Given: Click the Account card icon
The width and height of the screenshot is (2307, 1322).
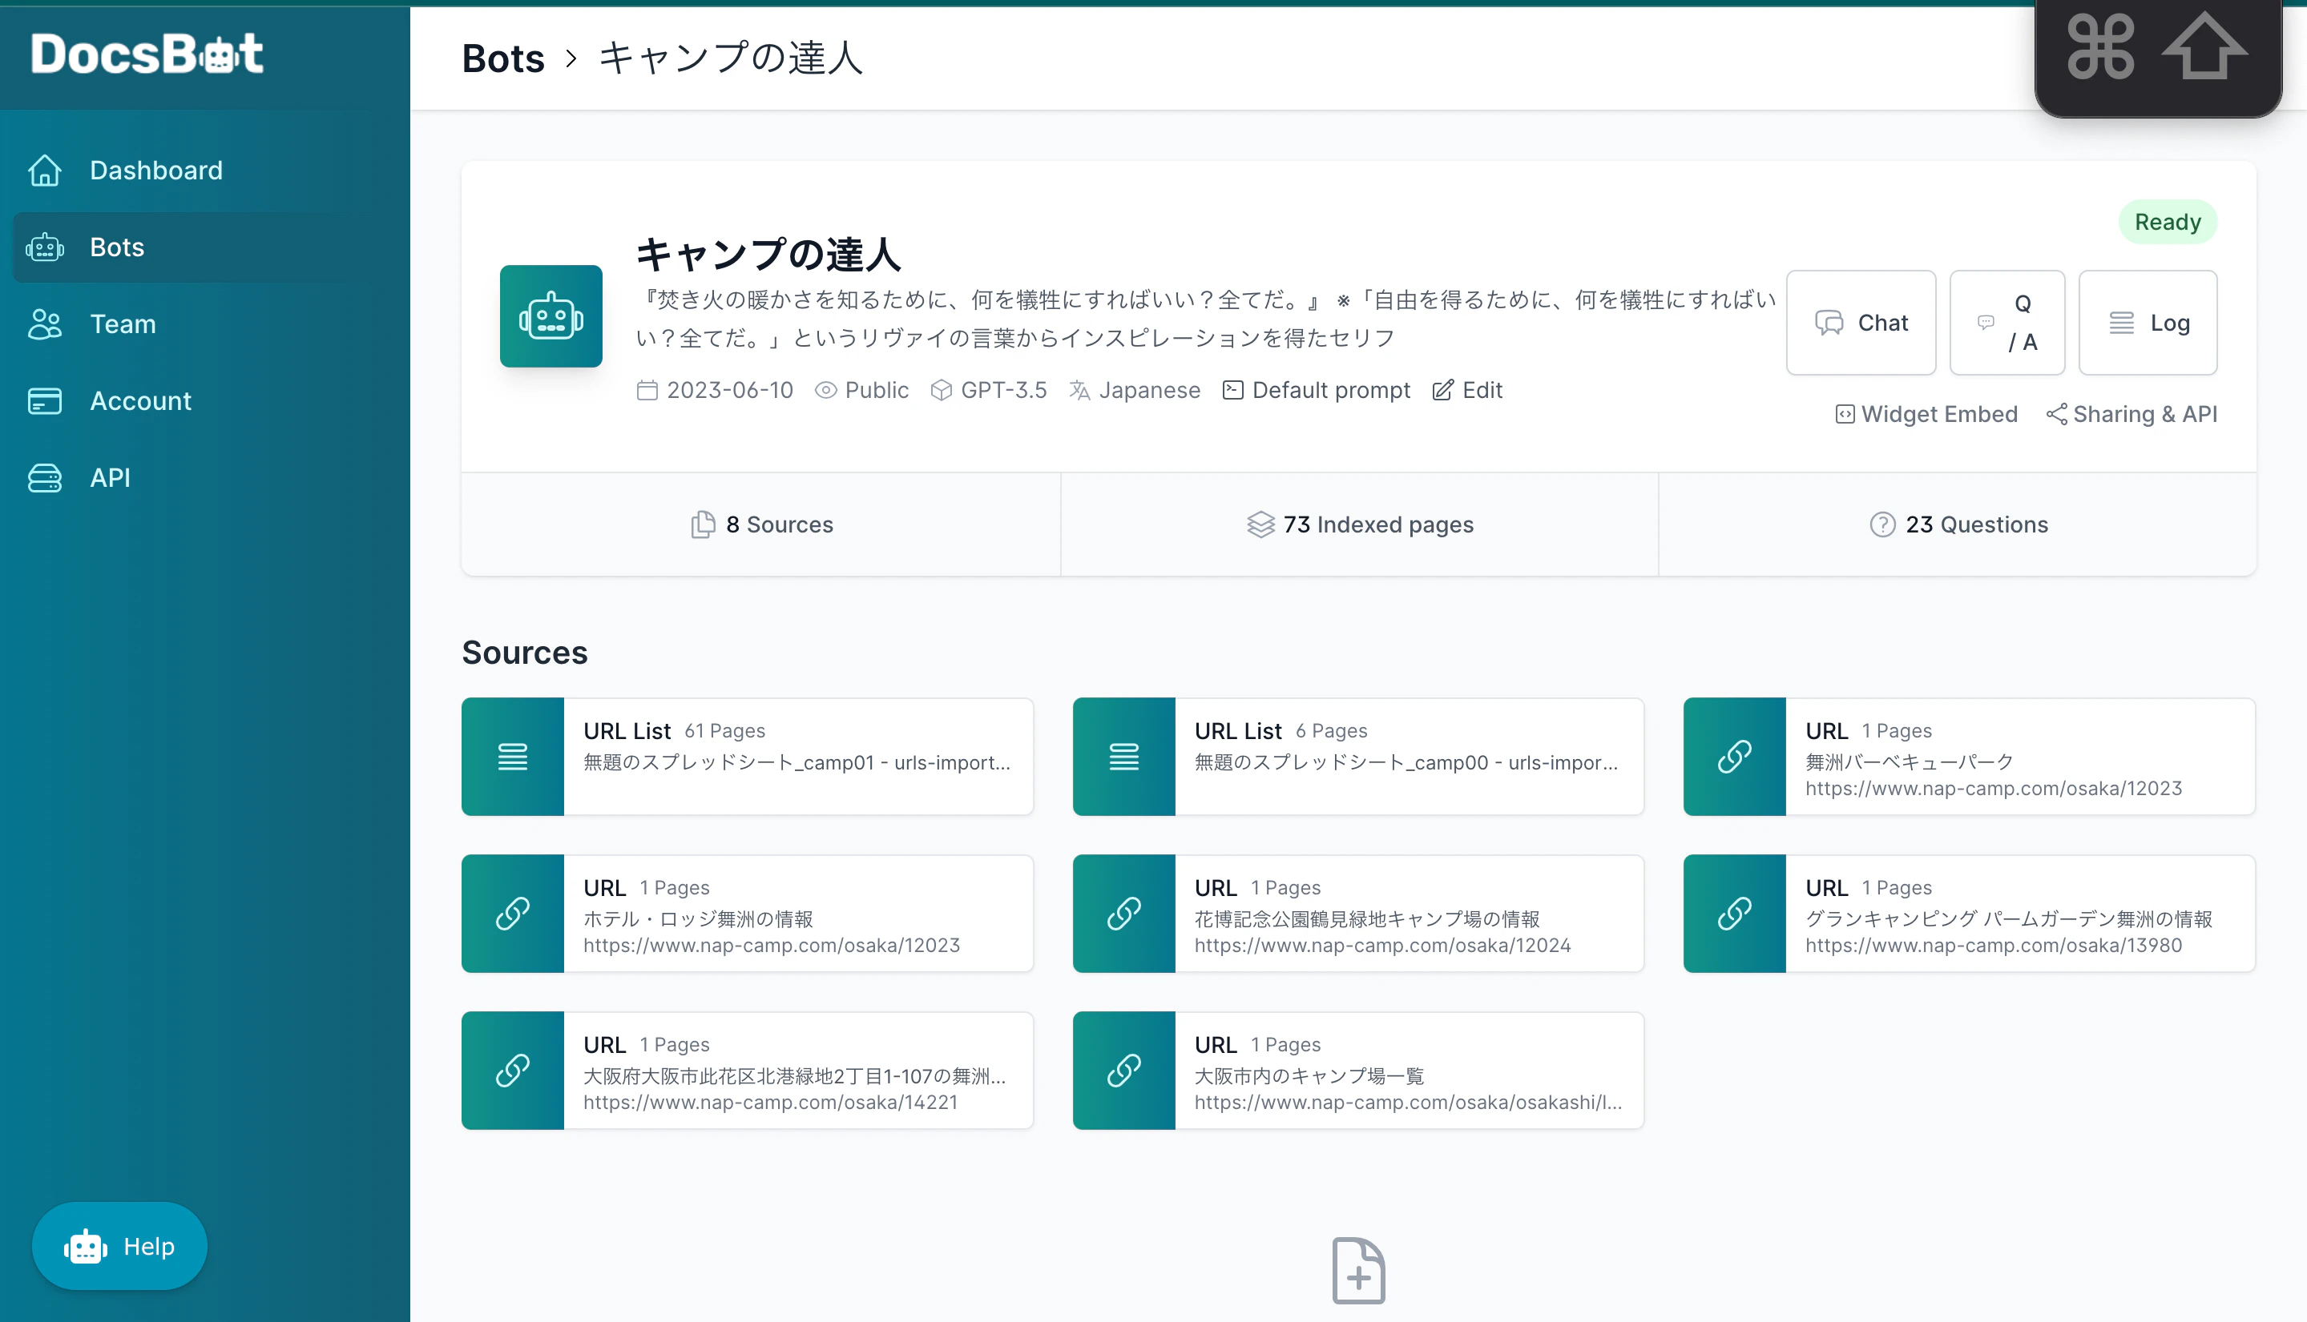Looking at the screenshot, I should click(x=45, y=400).
